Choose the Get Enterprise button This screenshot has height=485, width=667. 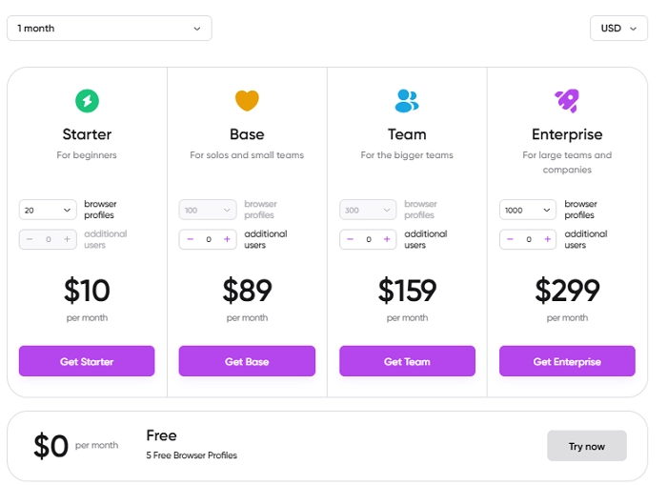pos(567,361)
